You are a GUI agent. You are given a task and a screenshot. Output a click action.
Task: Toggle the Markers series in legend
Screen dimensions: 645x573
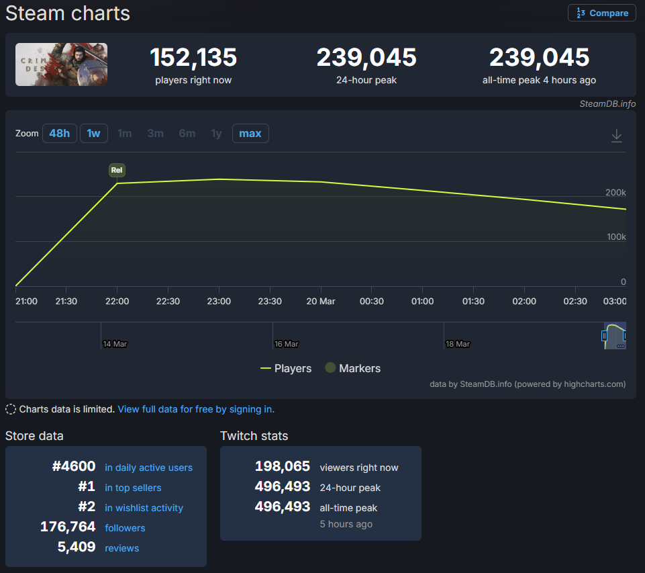pos(353,368)
